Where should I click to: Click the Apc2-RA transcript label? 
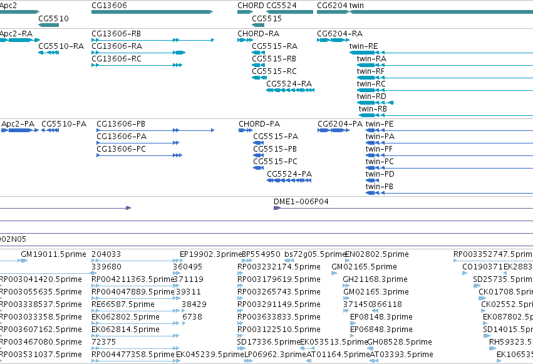[x=16, y=34]
